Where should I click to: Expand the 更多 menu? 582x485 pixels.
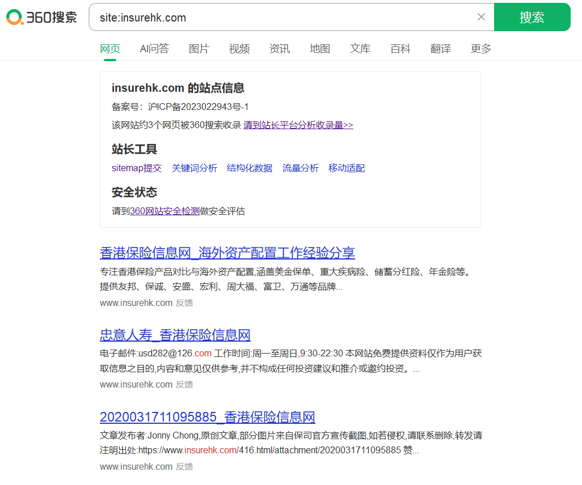coord(480,49)
